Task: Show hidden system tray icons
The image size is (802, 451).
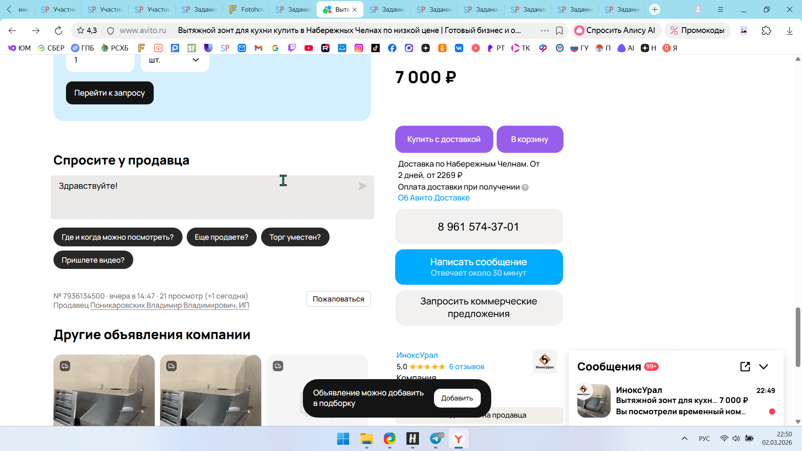Action: tap(684, 438)
